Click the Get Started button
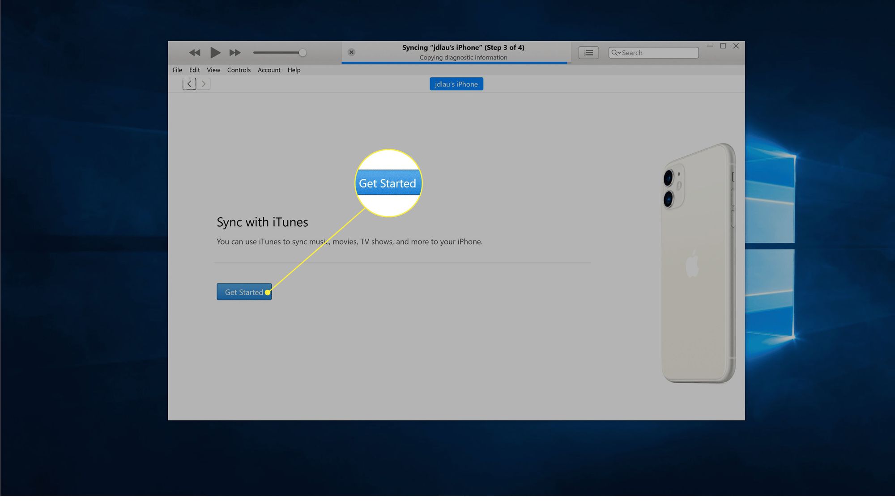Screen dimensions: 895x503 tap(244, 292)
